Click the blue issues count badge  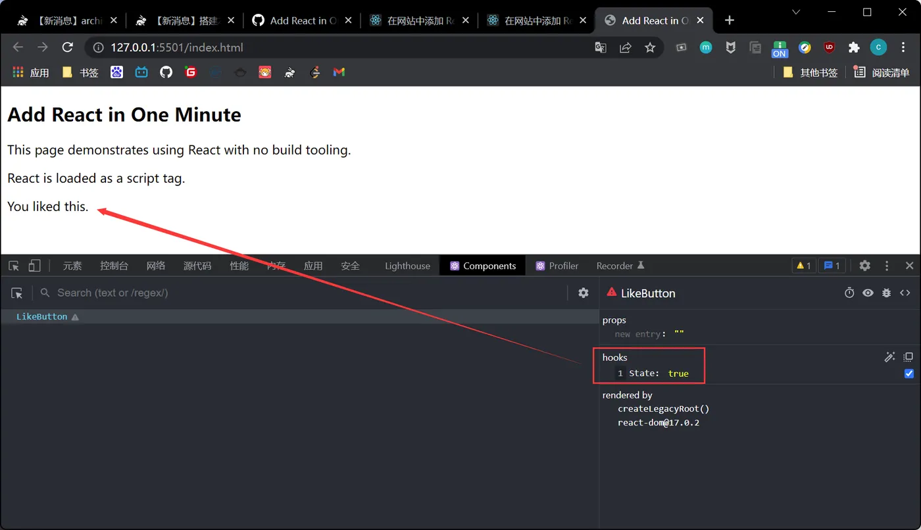coord(832,266)
